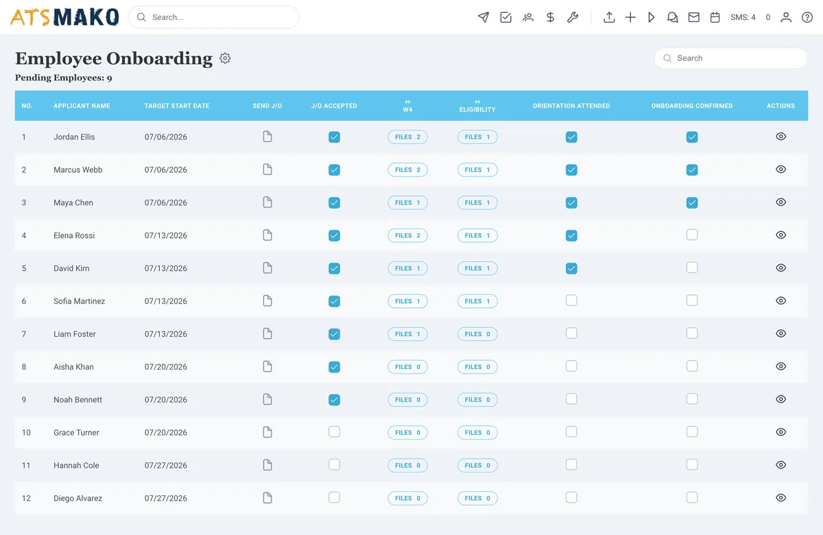
Task: Click the plus add icon
Action: coord(630,17)
